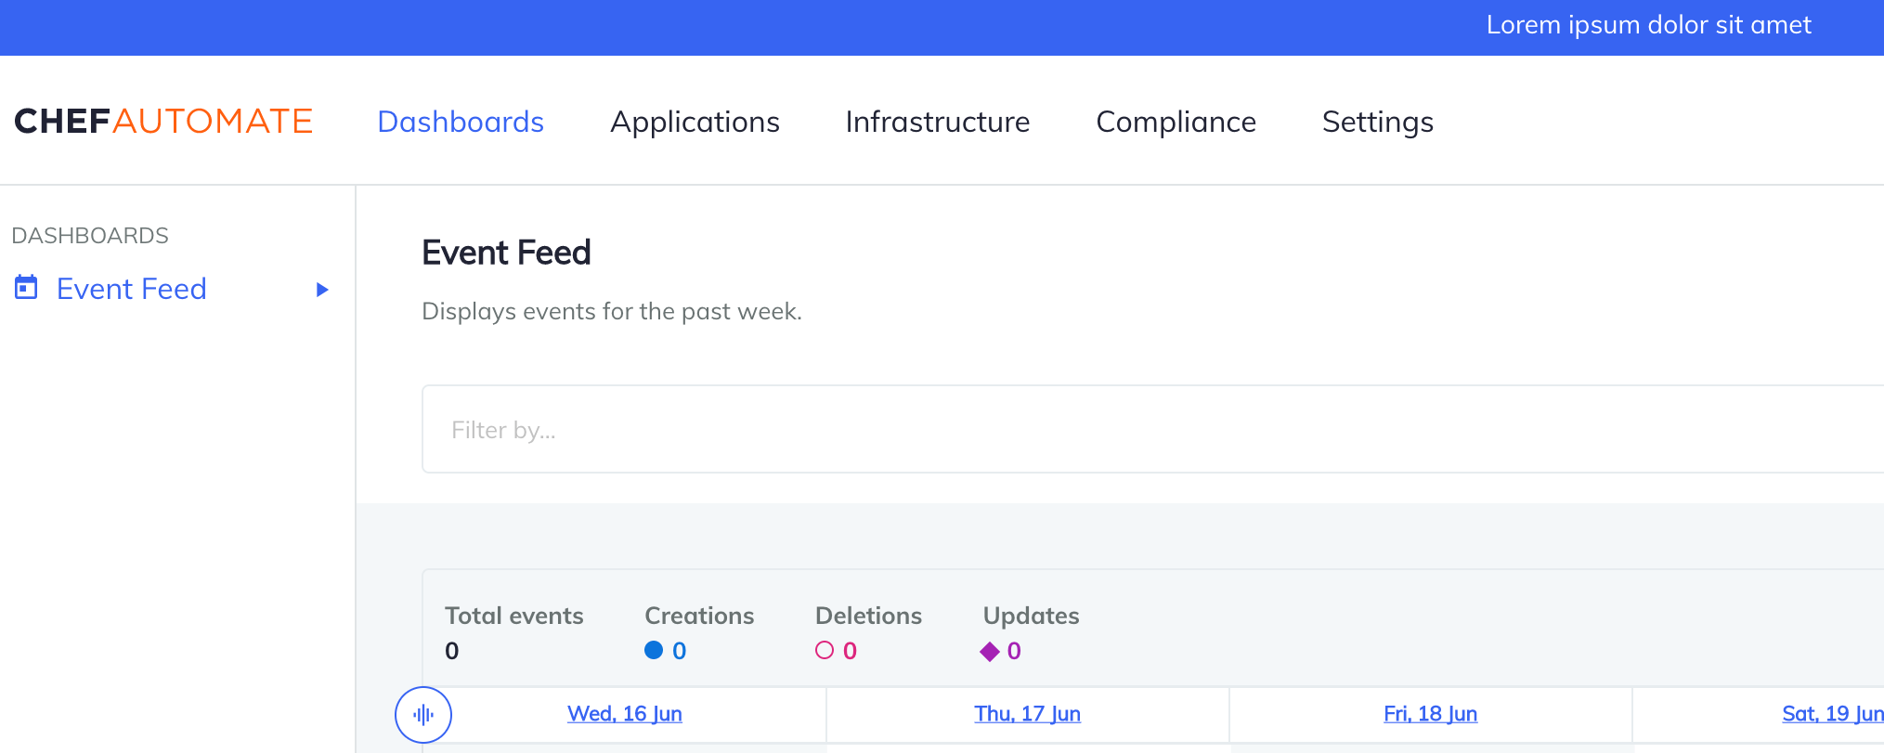Expand the Event Feed sidebar arrow
Image resolution: width=1884 pixels, height=753 pixels.
coord(322,290)
